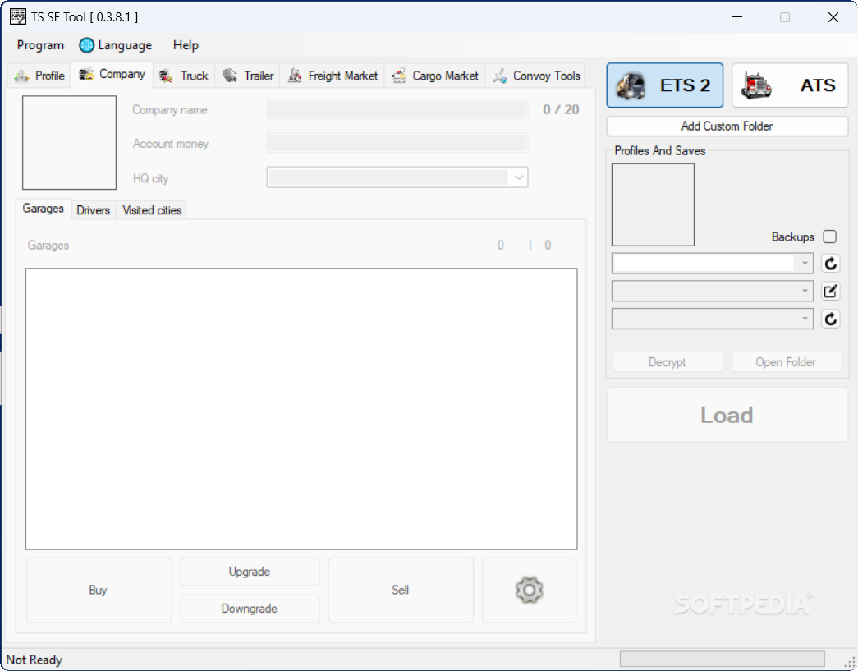This screenshot has width=858, height=671.
Task: Open the Program menu
Action: point(40,45)
